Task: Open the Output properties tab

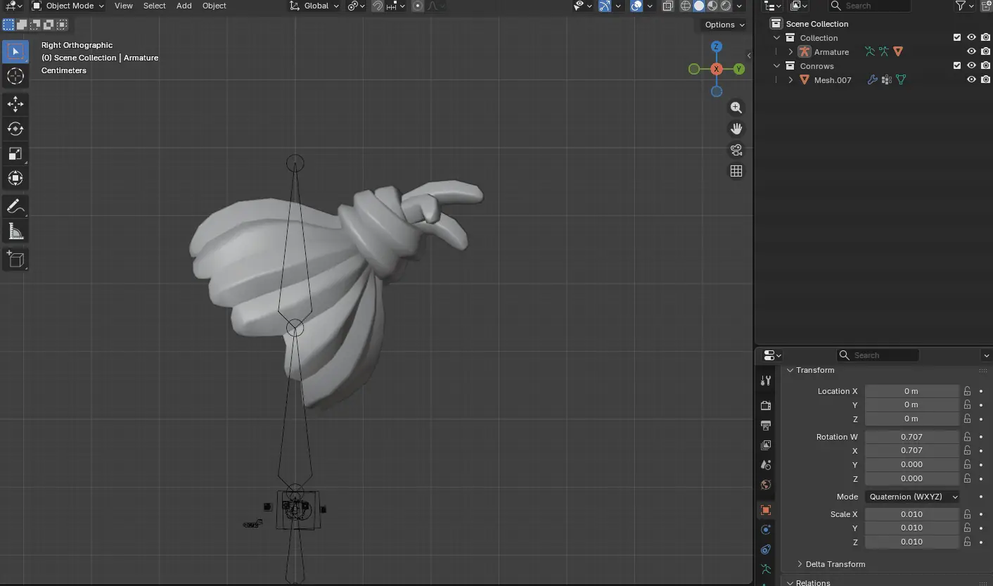Action: click(766, 426)
